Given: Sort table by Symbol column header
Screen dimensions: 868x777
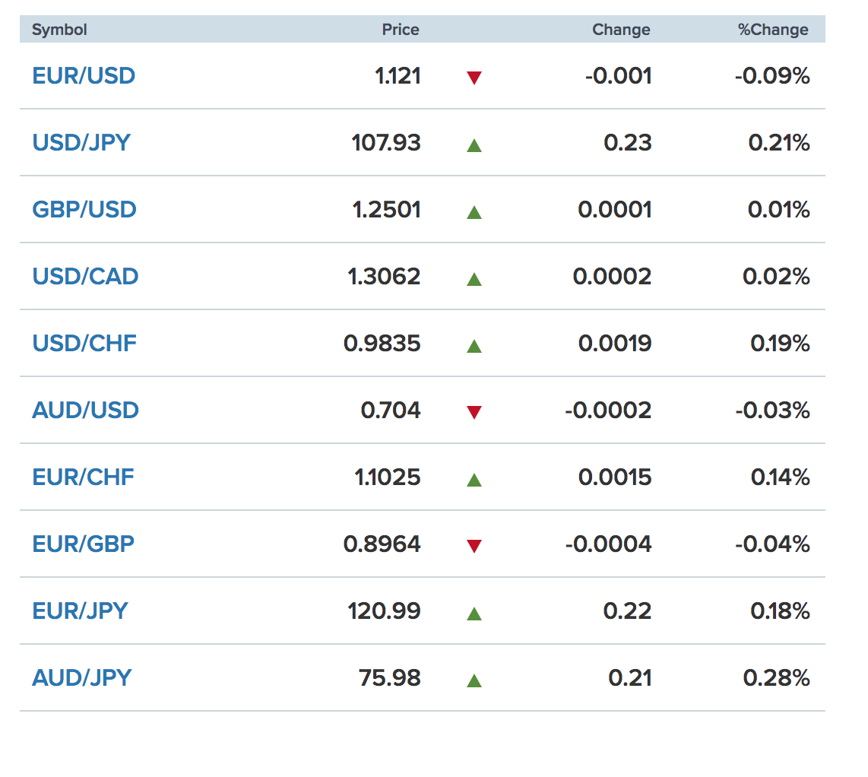Looking at the screenshot, I should coord(59,30).
